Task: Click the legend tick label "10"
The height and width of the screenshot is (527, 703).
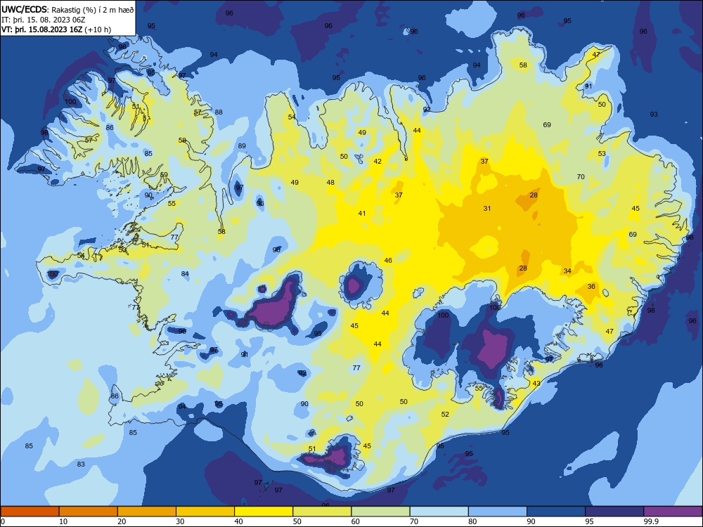Action: (x=64, y=521)
